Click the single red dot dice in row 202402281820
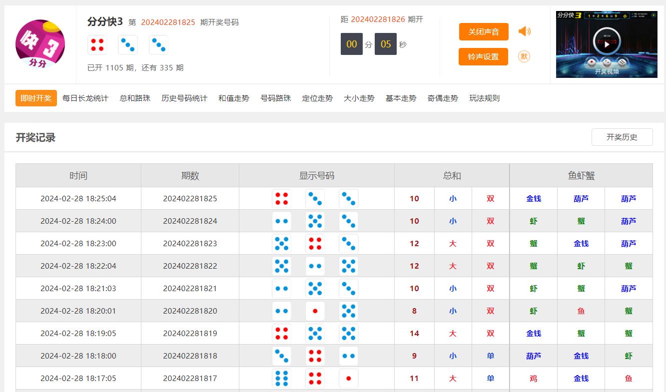 coord(315,311)
